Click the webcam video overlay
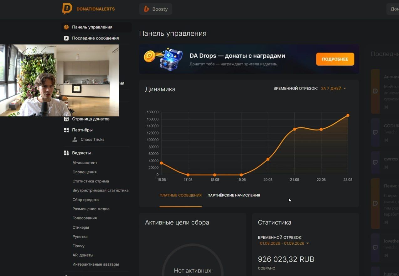 coord(59,80)
